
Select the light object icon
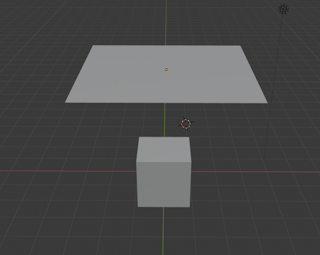pyautogui.click(x=283, y=9)
